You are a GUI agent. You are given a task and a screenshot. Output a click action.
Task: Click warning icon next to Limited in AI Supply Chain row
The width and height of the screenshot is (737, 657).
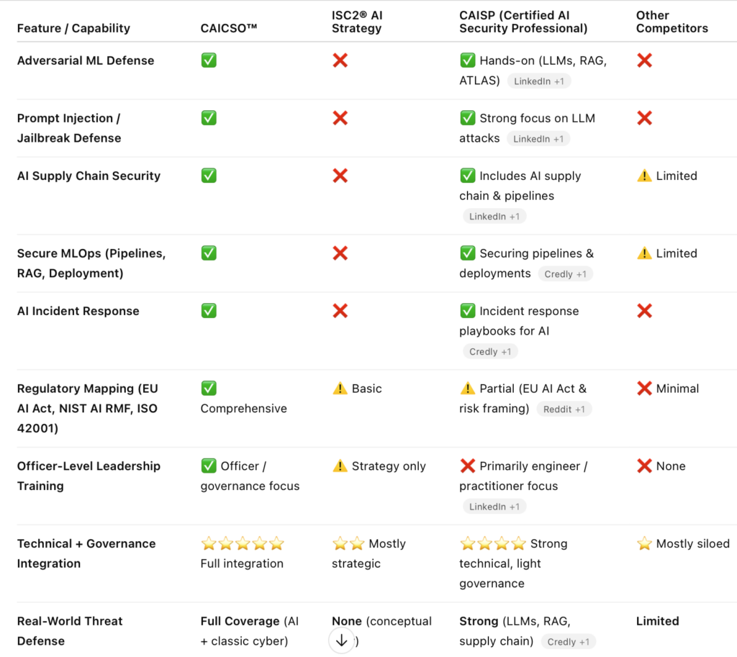click(x=644, y=176)
